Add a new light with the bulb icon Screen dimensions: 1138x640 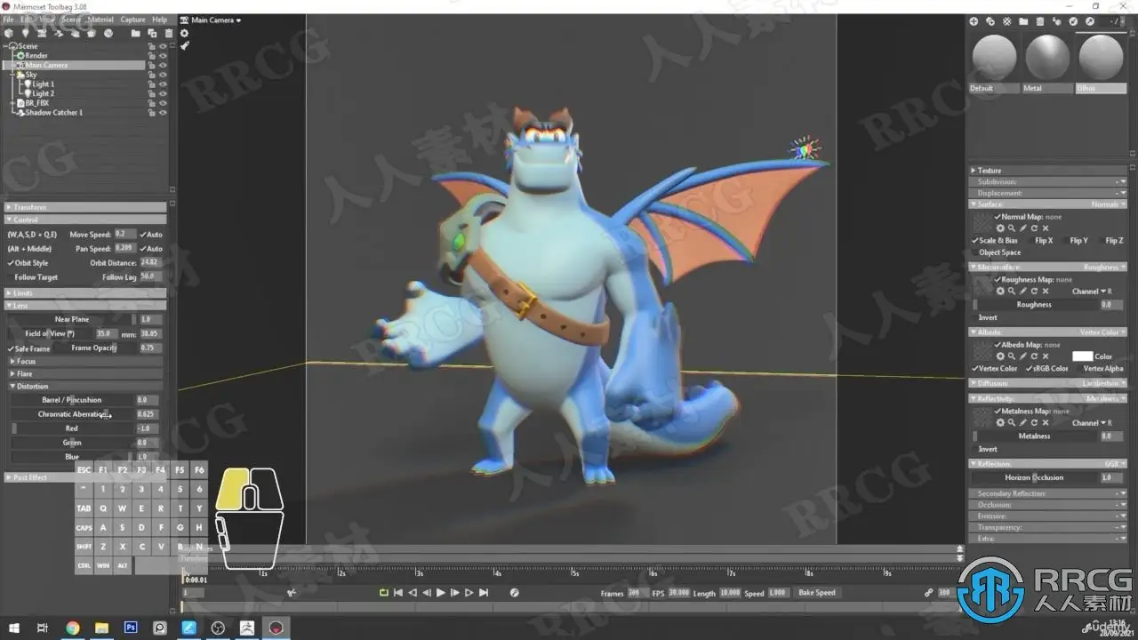(x=26, y=34)
